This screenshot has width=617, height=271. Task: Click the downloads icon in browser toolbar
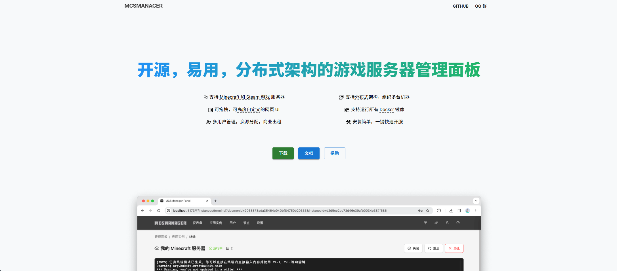pos(451,211)
